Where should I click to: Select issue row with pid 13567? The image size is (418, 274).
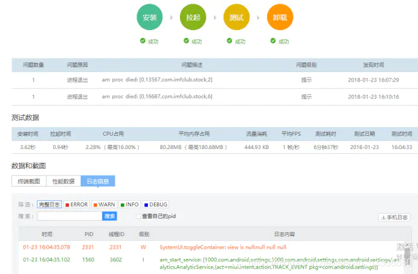pos(215,80)
